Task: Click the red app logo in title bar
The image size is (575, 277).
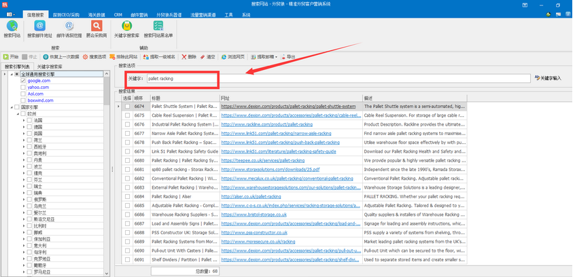Action: pyautogui.click(x=4, y=4)
